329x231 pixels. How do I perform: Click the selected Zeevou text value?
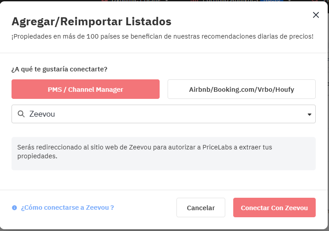coord(42,114)
